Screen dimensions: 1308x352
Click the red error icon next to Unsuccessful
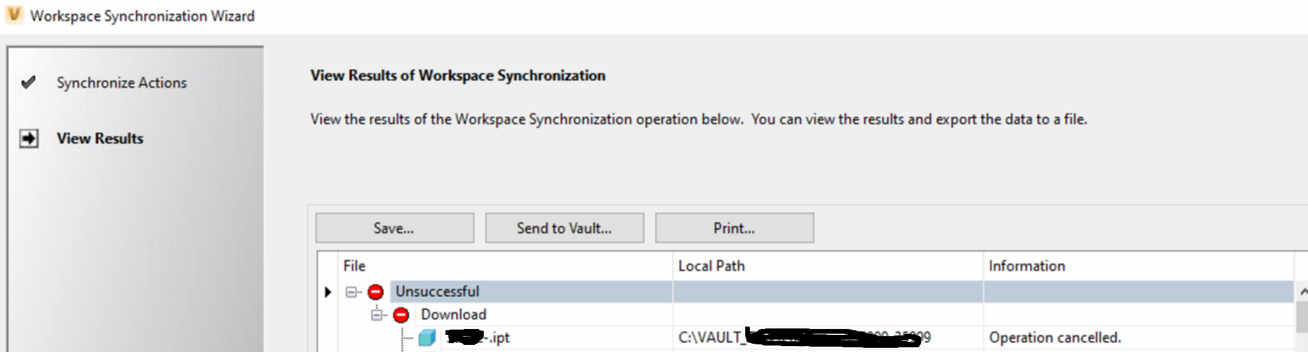tap(376, 292)
